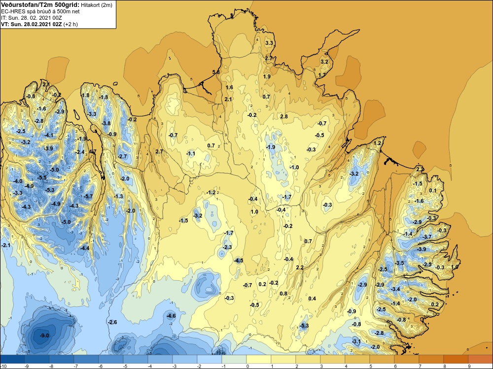
Task: Click the -3.5 temperature label
Action: [400, 263]
